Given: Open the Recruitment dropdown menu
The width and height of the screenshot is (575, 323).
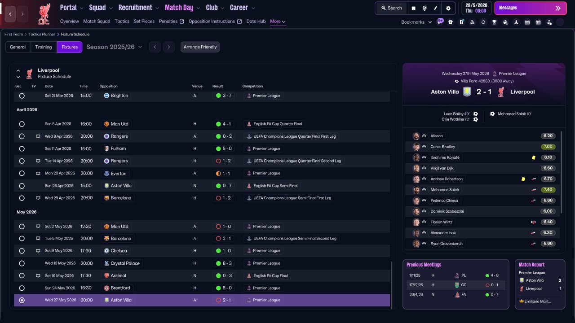Looking at the screenshot, I should coord(138,8).
